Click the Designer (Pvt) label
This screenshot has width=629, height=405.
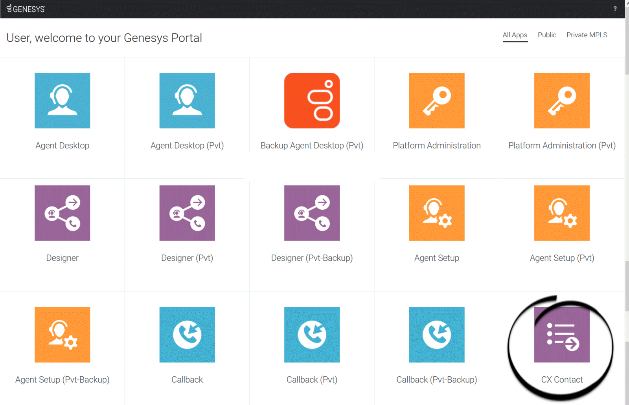tap(187, 258)
